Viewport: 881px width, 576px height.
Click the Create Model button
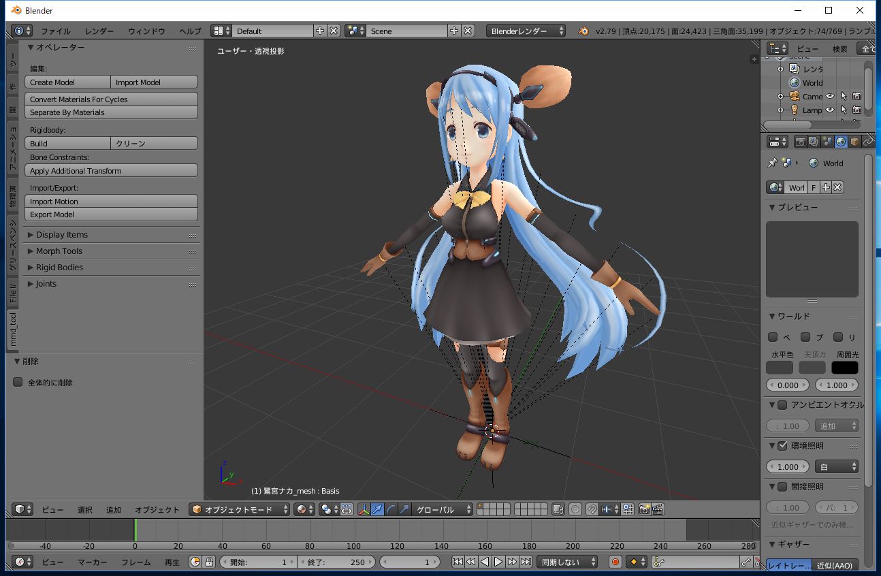pos(67,82)
